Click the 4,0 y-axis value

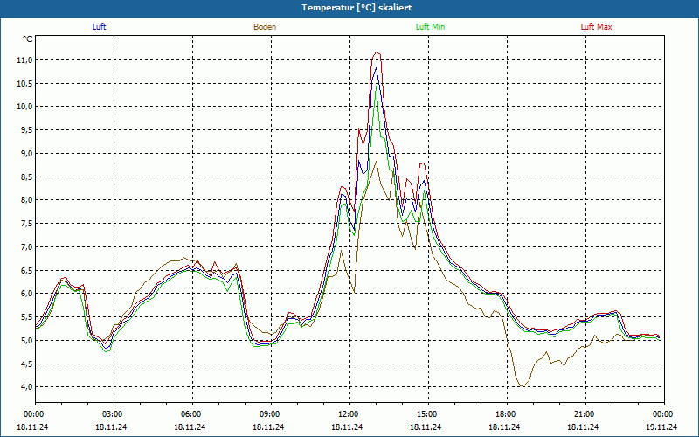tap(26, 386)
